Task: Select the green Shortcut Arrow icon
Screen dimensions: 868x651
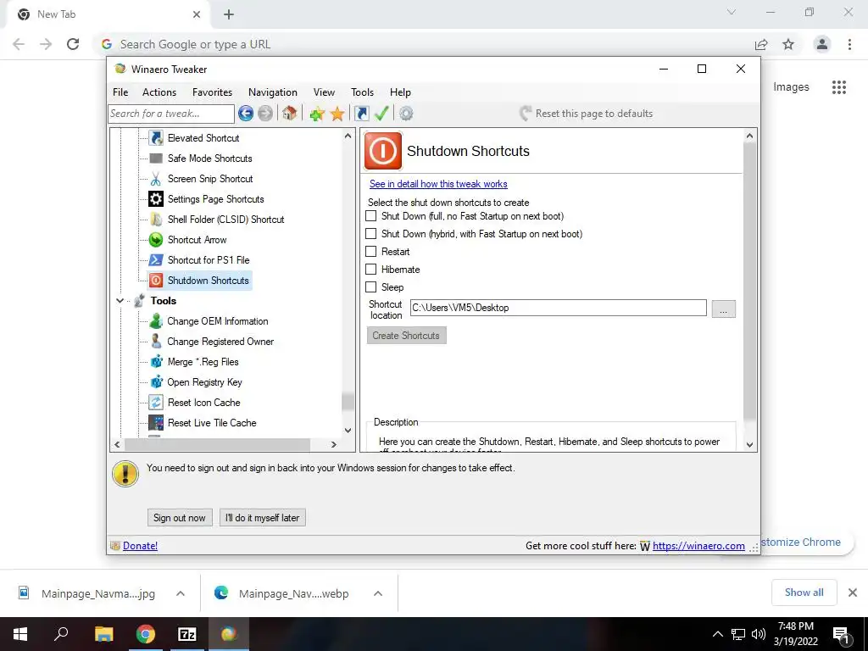Action: pos(156,240)
